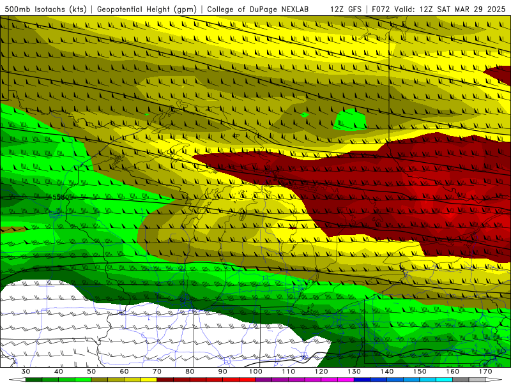Click the "500mb Isotachs (kts)" title text
Viewport: 511px width, 383px height.
46,9
